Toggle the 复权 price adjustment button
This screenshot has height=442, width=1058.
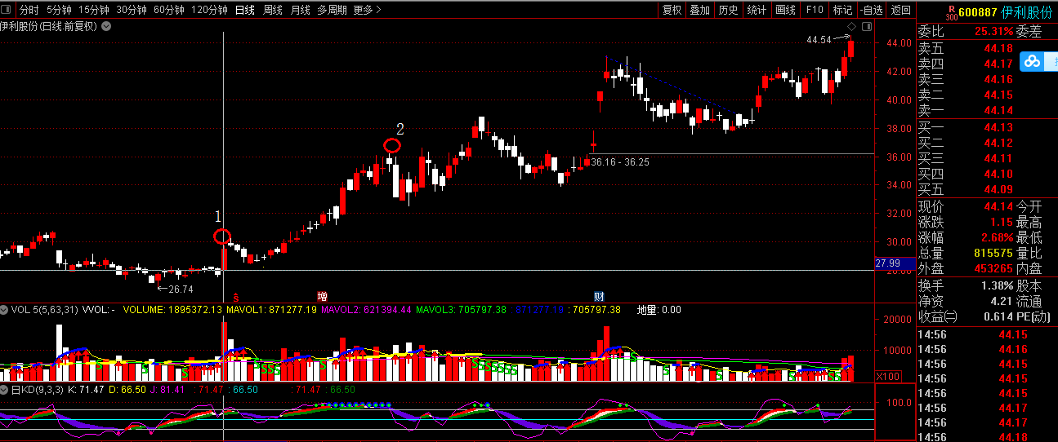pyautogui.click(x=672, y=10)
